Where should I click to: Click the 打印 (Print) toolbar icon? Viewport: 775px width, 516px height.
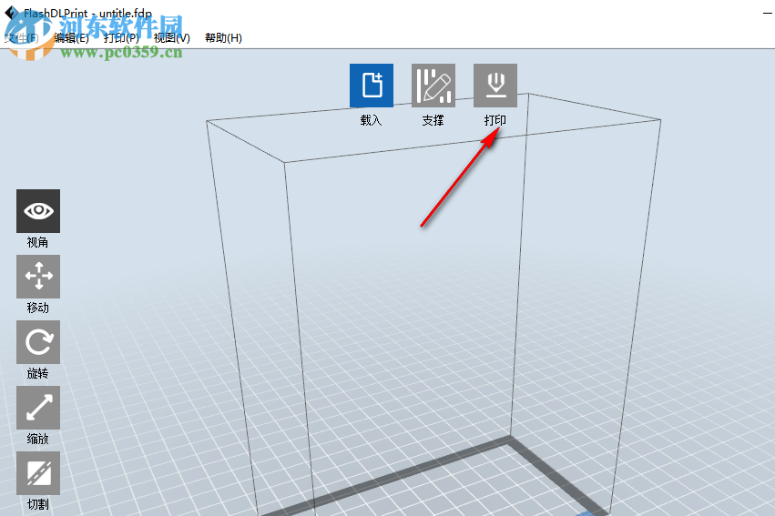click(x=495, y=85)
